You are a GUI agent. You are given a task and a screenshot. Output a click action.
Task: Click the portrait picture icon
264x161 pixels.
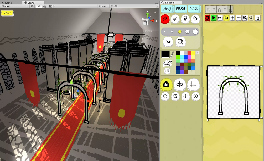coord(175,96)
